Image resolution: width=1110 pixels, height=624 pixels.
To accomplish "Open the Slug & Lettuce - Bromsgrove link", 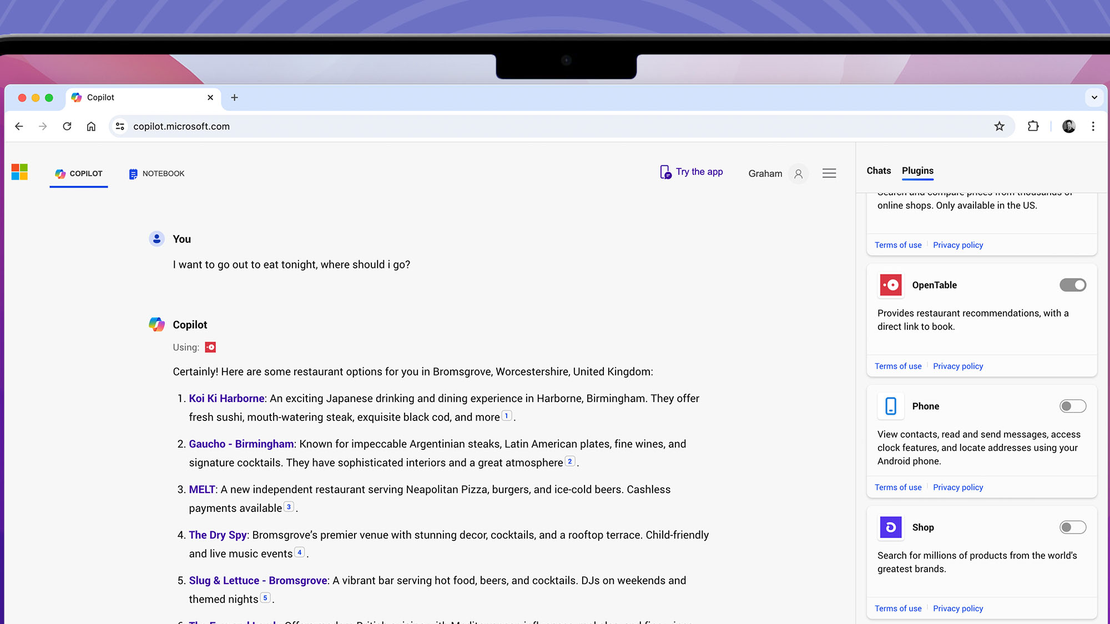I will coord(258,580).
